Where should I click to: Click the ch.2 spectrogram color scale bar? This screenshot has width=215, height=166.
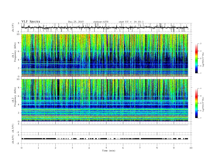[197, 103]
